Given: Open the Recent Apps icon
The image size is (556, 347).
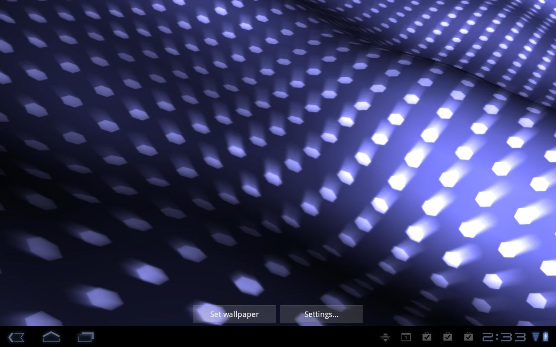Looking at the screenshot, I should 86,337.
